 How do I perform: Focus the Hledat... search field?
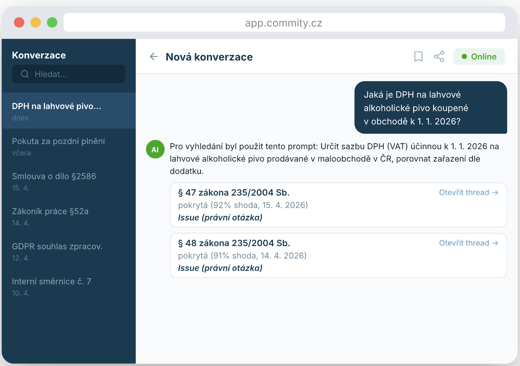point(69,74)
